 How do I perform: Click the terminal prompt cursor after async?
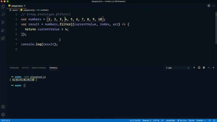pyautogui.click(x=24, y=85)
